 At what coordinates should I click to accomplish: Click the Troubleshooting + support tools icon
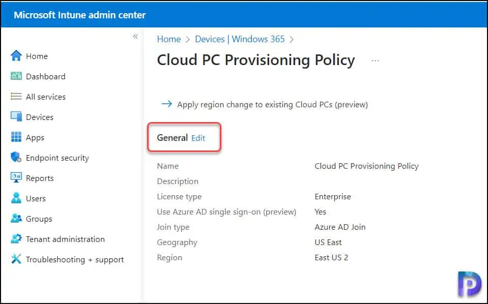click(x=16, y=259)
